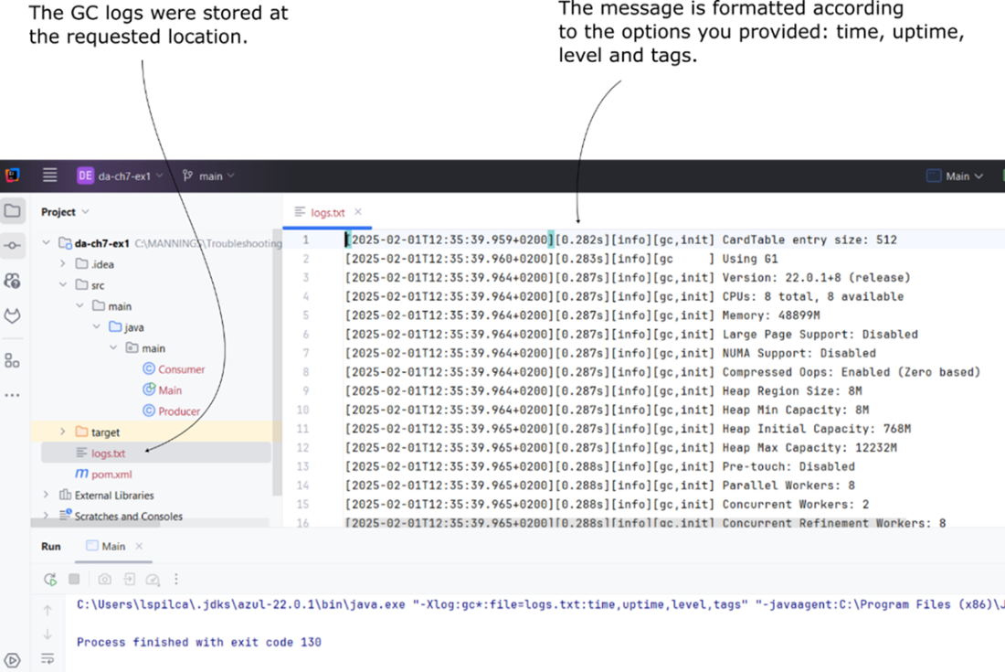Open the Commit tool window
Viewport: 1005px width, 672px height.
tap(13, 246)
